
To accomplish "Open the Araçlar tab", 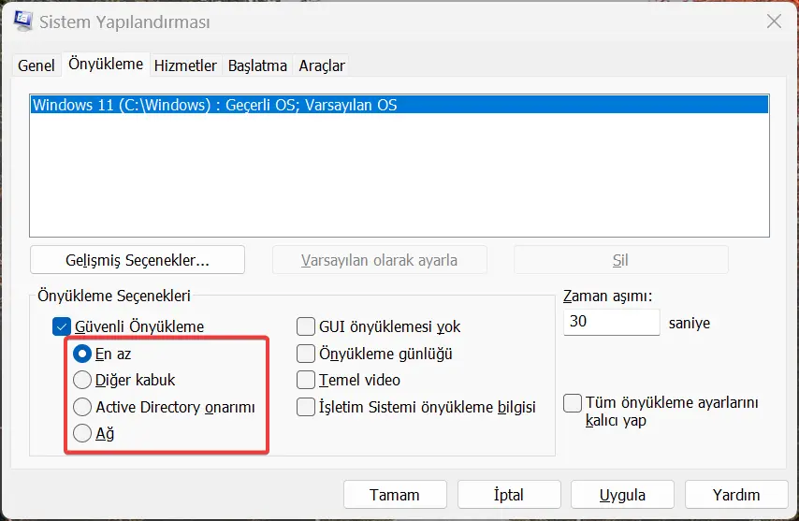I will [322, 65].
